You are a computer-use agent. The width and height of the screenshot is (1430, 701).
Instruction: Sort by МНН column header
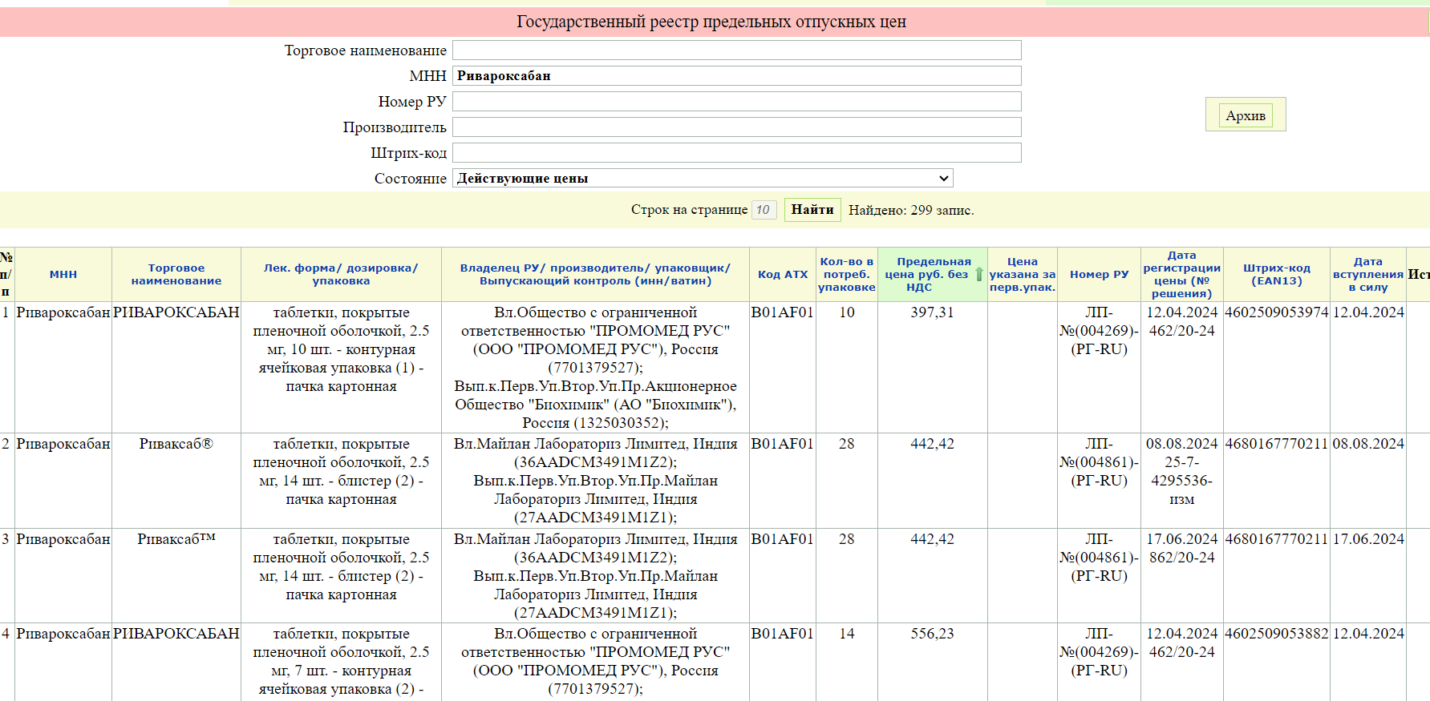63,274
